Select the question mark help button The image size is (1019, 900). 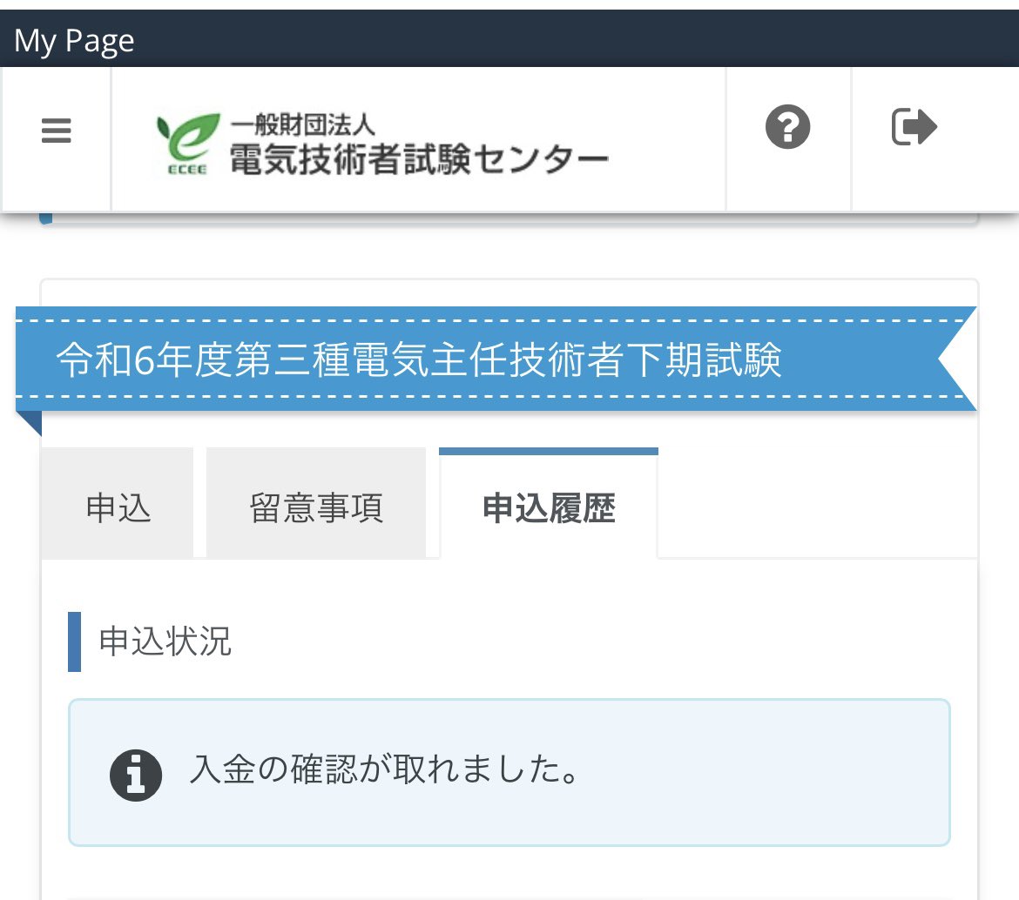(787, 127)
